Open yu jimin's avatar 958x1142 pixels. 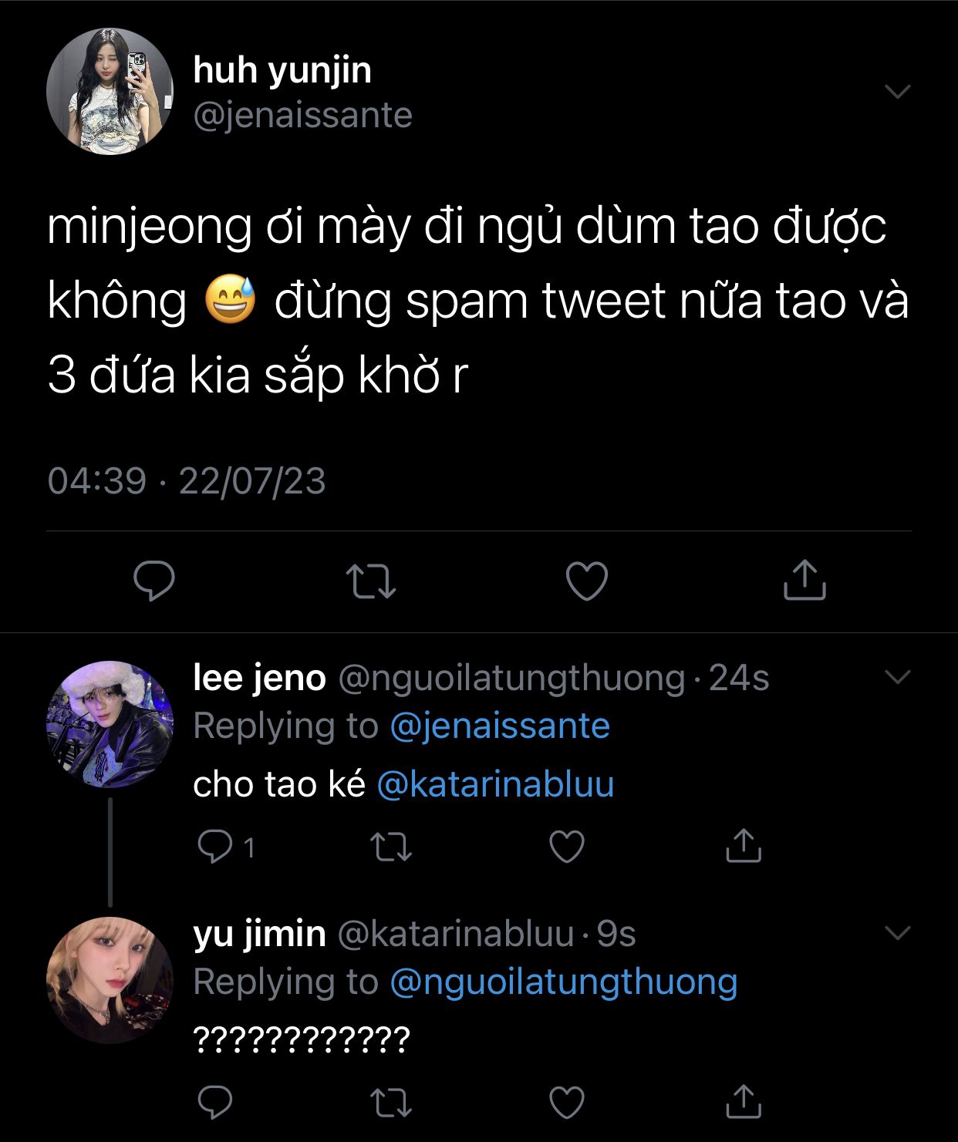(110, 980)
